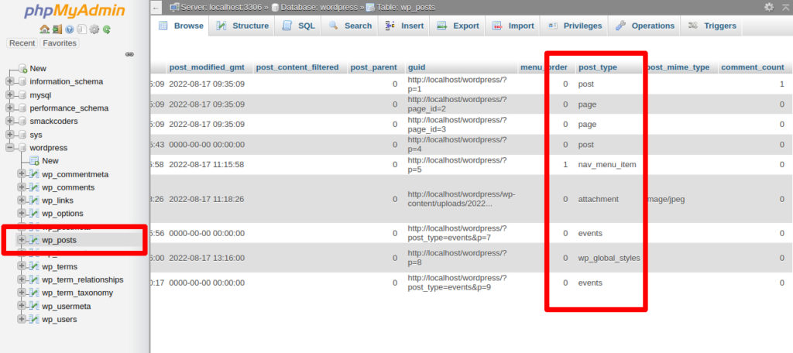The image size is (793, 353).
Task: Click the attachment post_type cell
Action: pos(599,199)
